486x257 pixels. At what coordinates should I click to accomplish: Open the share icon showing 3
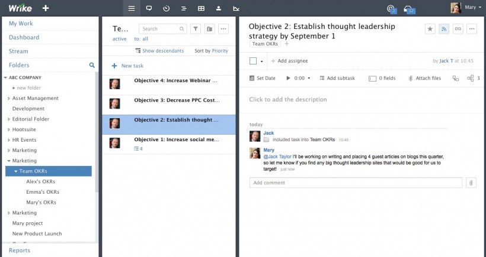coord(474,78)
